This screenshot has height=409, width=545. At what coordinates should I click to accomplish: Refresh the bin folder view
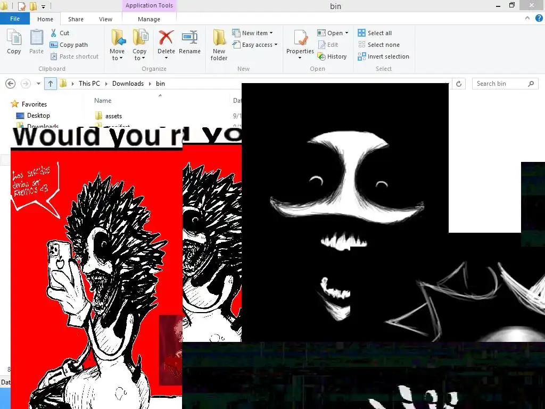pos(459,84)
